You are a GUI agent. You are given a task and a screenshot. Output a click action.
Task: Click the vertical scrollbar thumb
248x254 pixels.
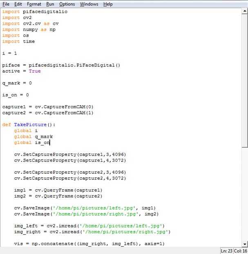(x=245, y=81)
